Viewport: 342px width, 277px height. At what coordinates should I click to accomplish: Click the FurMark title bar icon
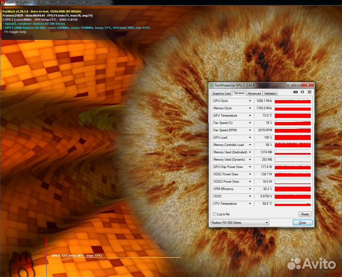click(3, 3)
